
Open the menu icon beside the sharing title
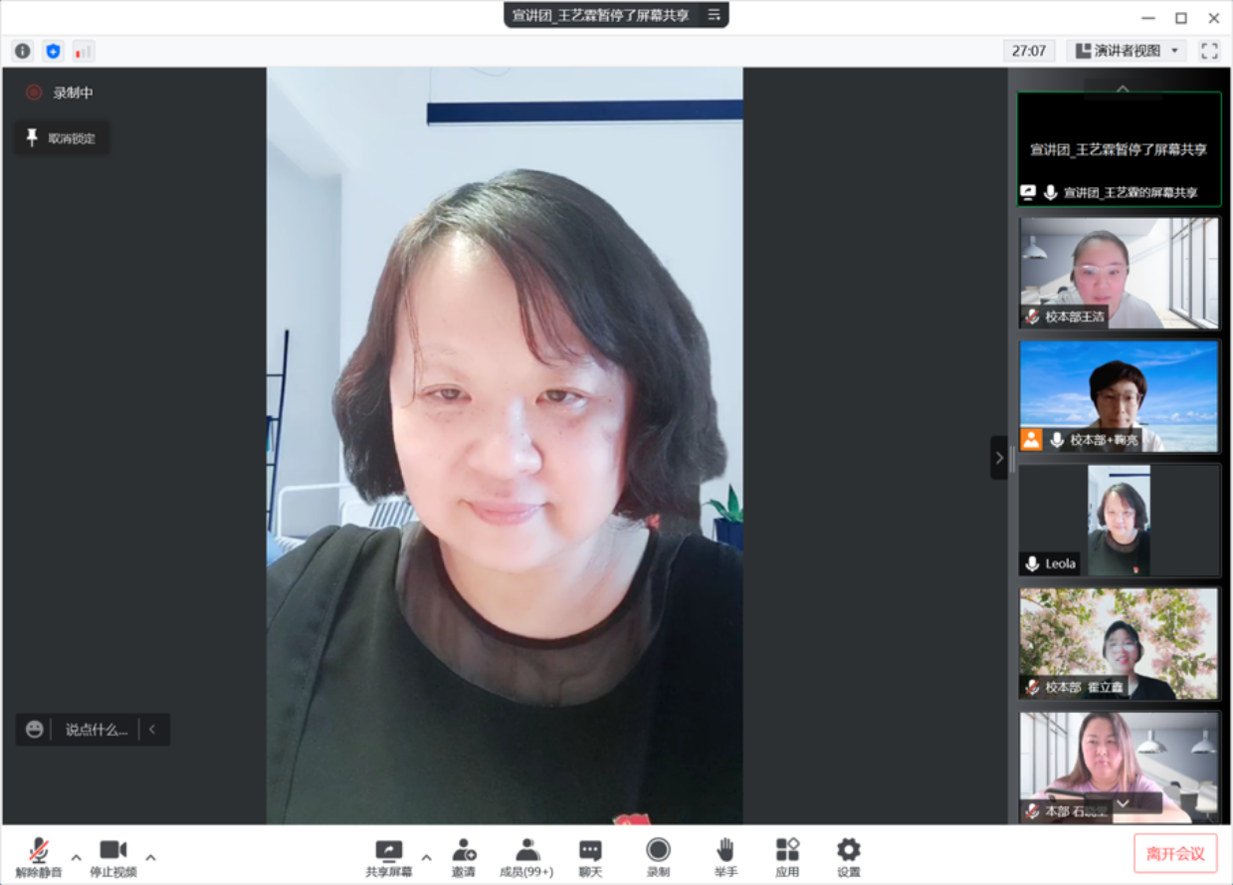click(x=714, y=15)
